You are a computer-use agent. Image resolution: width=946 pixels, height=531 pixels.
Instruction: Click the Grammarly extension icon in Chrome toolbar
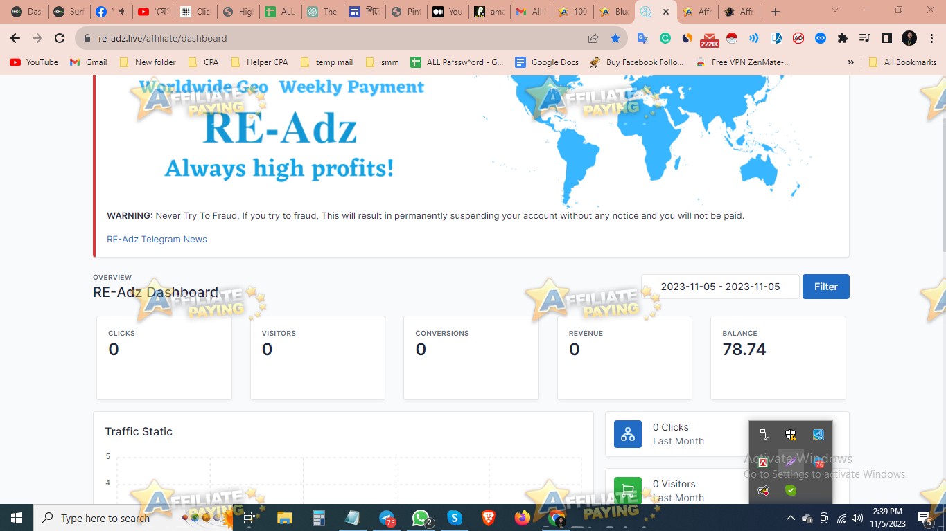pos(665,38)
